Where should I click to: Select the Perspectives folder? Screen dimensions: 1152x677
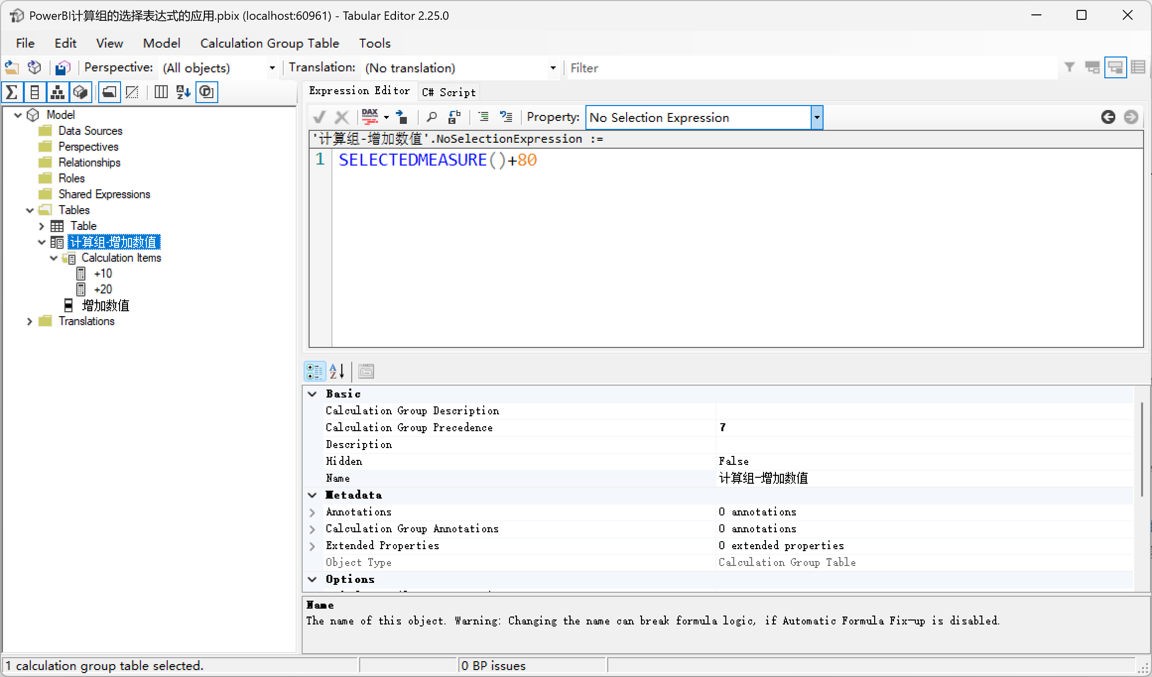(88, 147)
